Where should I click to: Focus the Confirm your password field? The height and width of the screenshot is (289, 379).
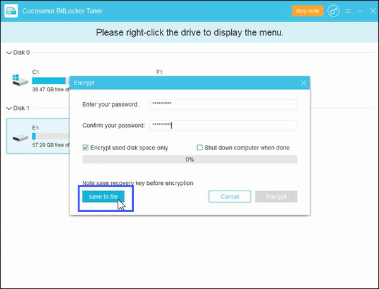[x=223, y=126]
